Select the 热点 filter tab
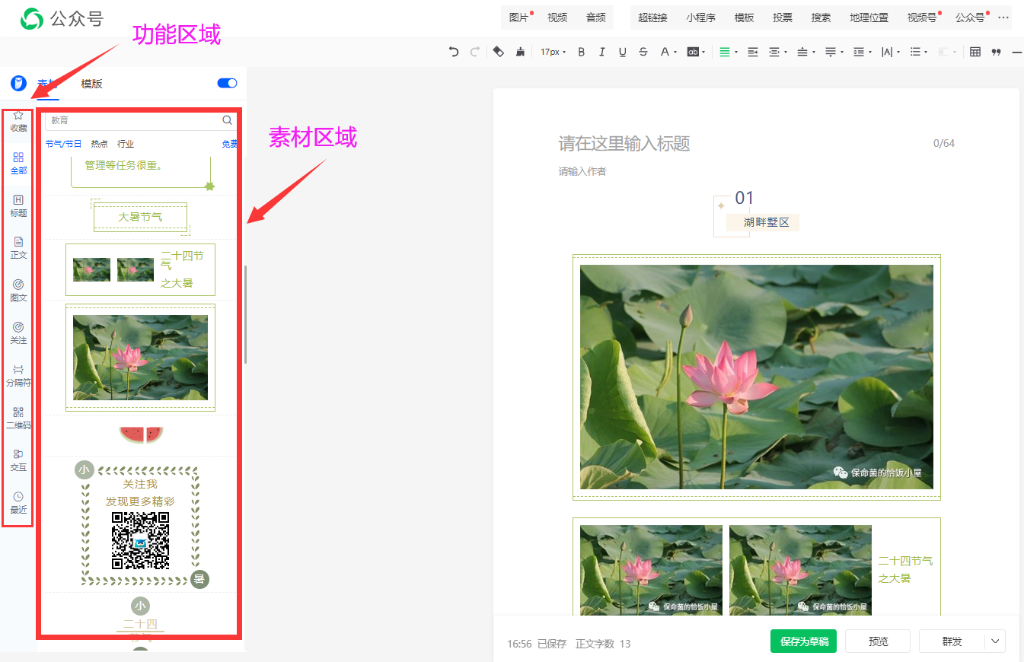Image resolution: width=1024 pixels, height=662 pixels. click(100, 144)
